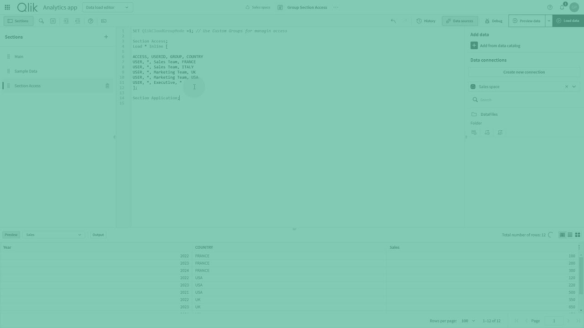Click the data connections Search field
584x328 pixels.
point(525,100)
